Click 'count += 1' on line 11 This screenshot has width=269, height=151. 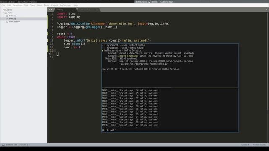[72, 47]
